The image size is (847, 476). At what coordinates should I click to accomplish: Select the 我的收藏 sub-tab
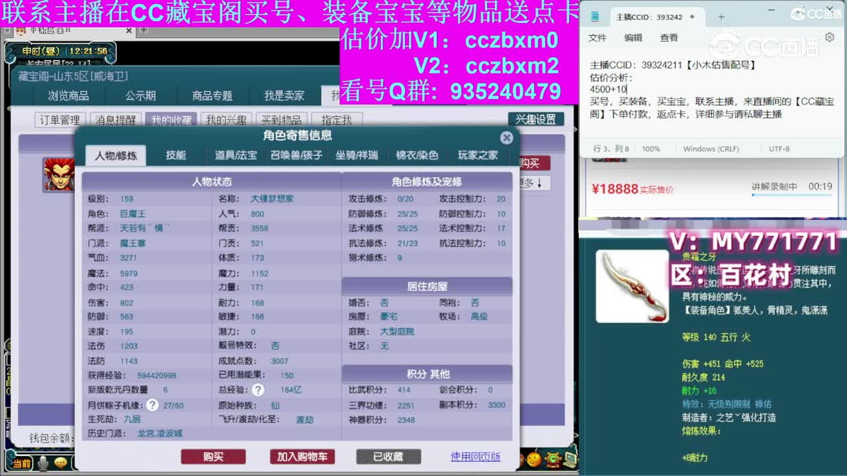(x=171, y=120)
